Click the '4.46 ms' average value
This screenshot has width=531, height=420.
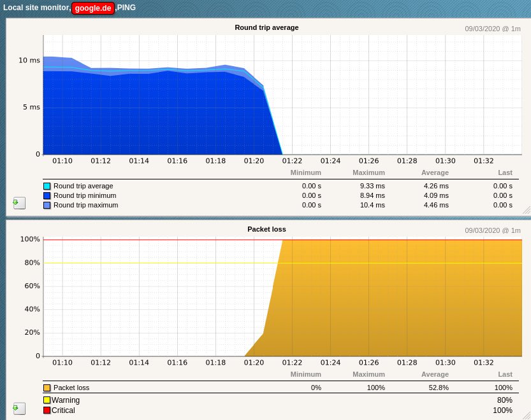(x=436, y=205)
